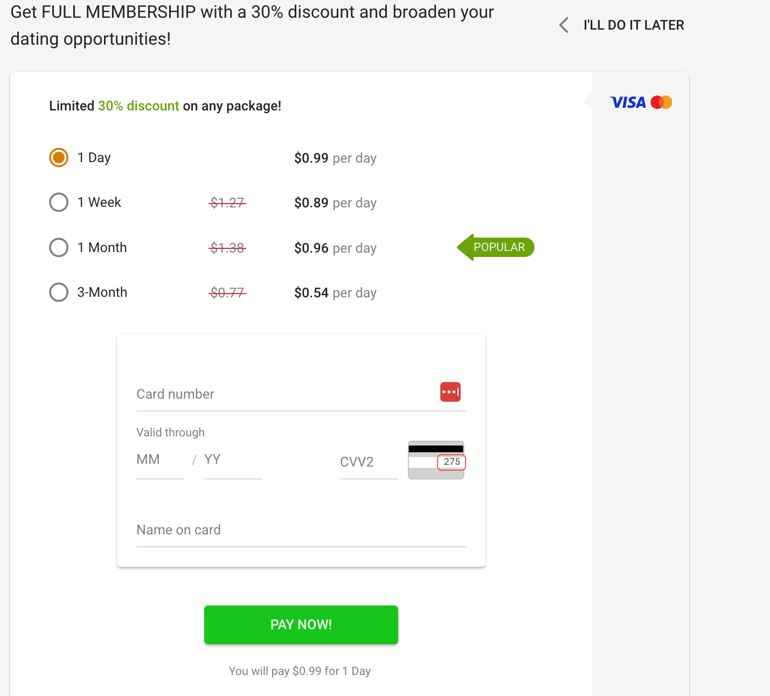Click the CVV card illustration icon
770x696 pixels.
436,460
